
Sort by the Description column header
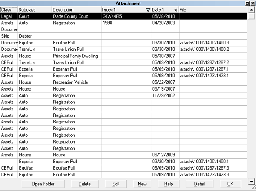point(77,10)
